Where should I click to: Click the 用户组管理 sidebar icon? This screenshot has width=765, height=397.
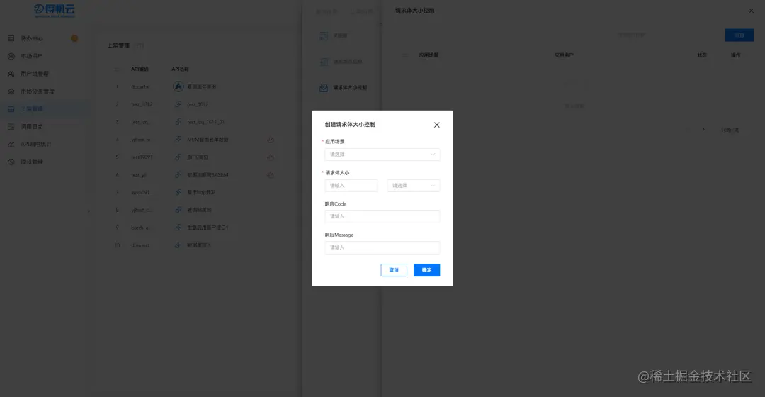coord(11,74)
